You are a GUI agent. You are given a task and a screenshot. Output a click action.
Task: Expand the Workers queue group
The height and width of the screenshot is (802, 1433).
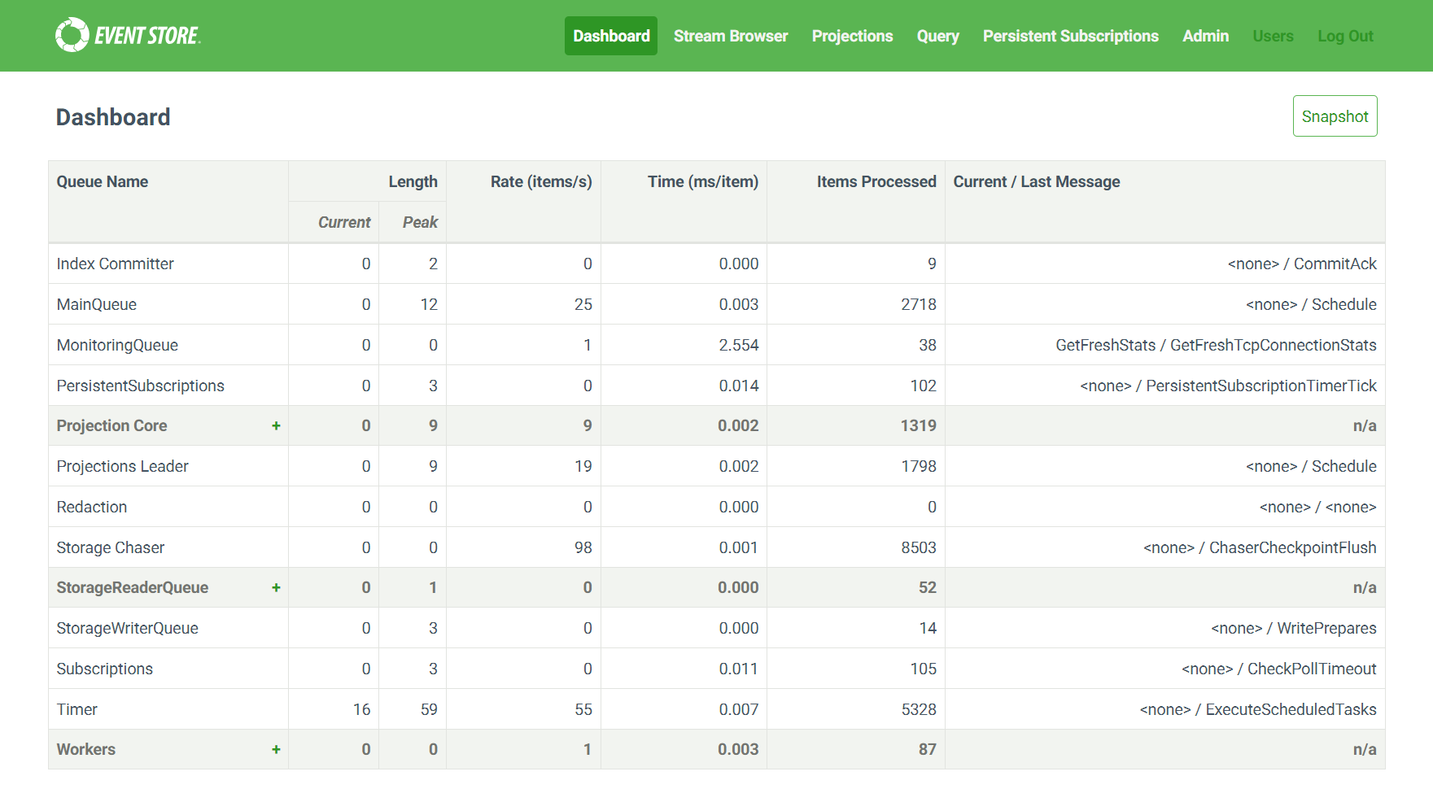(277, 749)
